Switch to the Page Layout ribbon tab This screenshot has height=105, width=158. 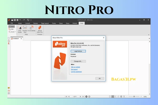(45, 23)
